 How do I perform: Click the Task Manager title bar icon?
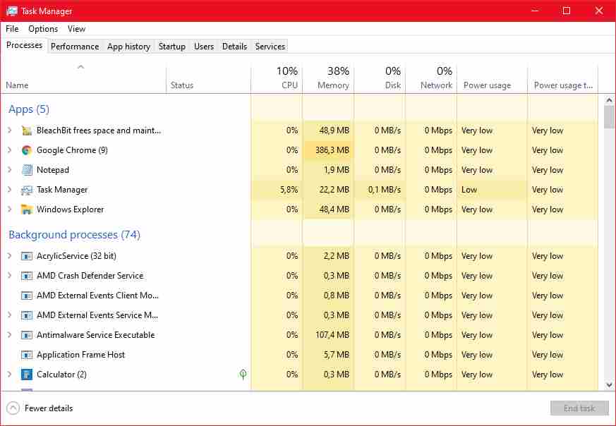12,11
